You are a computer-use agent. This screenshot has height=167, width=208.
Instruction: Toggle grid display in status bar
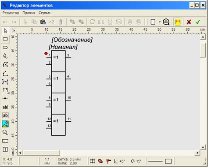93,161
